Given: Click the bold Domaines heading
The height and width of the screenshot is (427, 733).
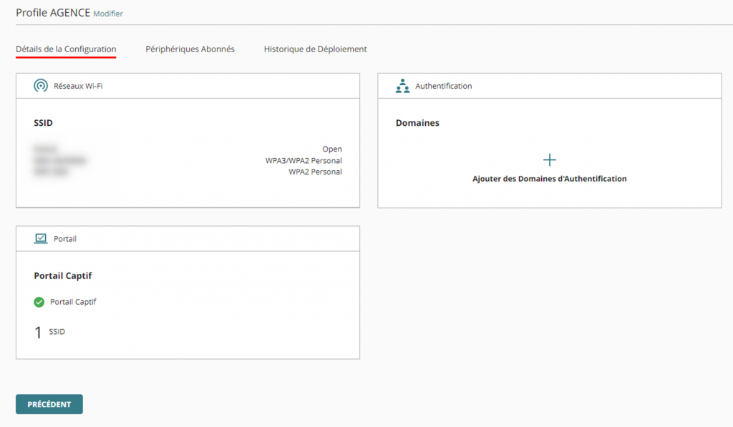Looking at the screenshot, I should (417, 123).
